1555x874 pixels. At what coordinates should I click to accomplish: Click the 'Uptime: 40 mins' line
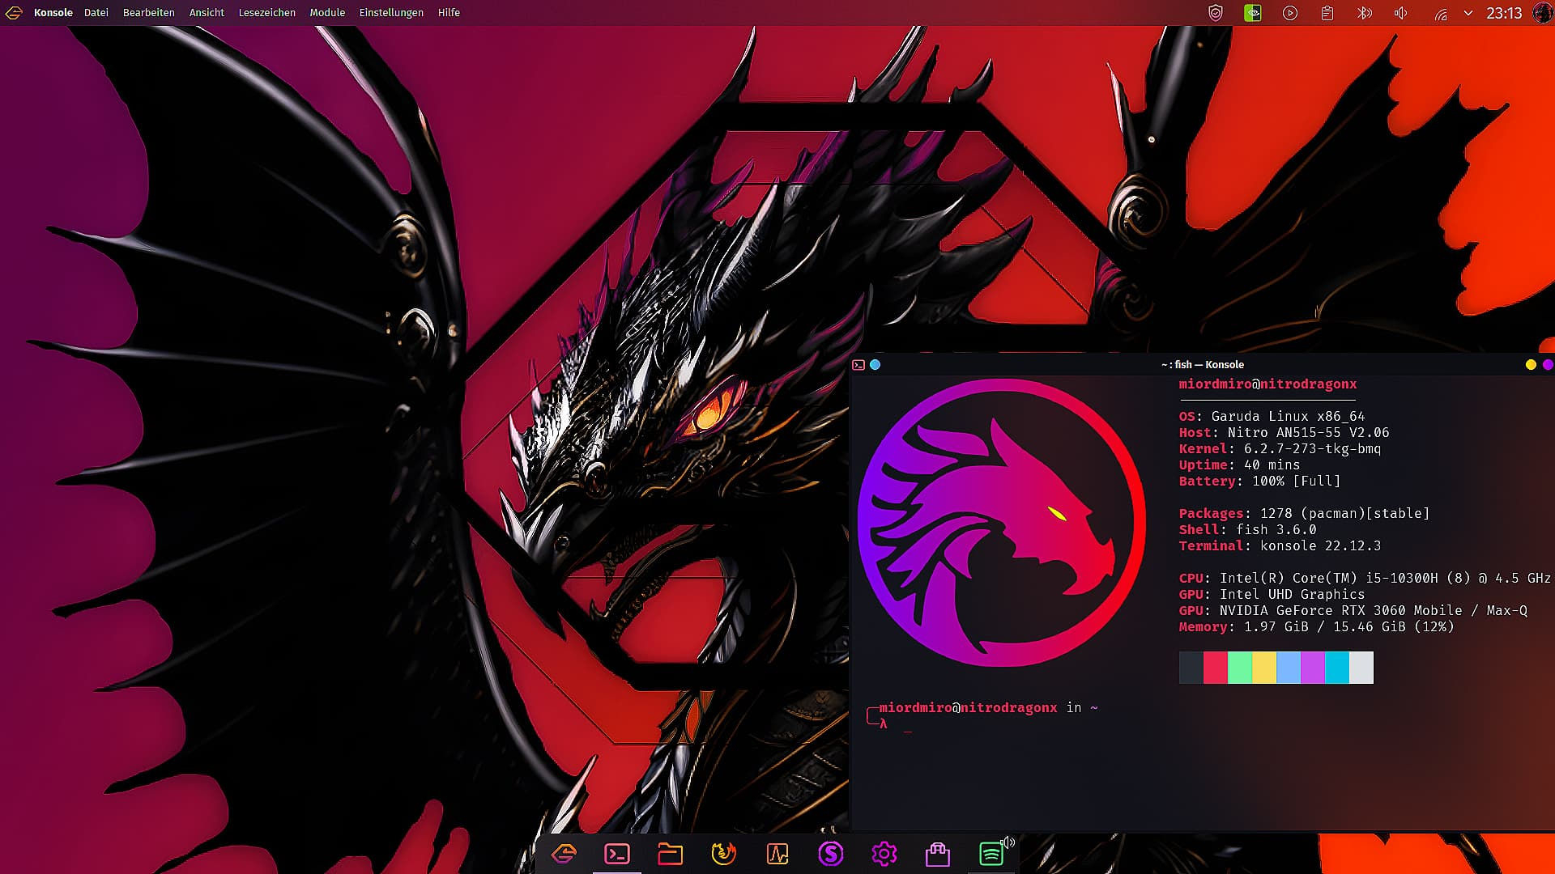pyautogui.click(x=1239, y=465)
